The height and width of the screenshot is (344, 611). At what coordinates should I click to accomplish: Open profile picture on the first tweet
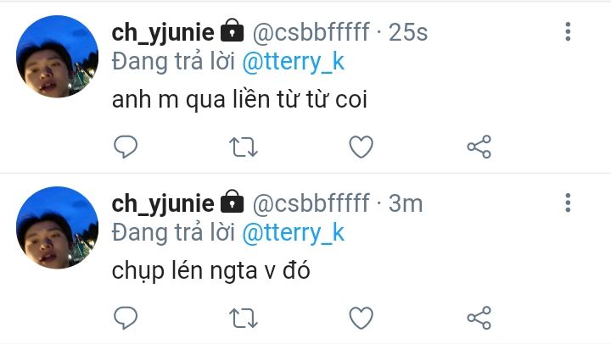point(58,58)
